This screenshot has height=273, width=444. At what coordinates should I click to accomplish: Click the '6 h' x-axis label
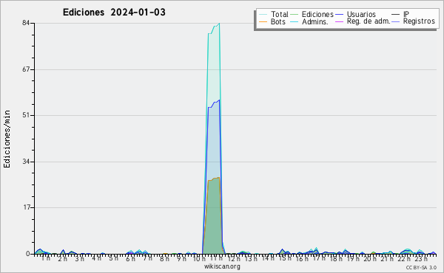[x=130, y=258]
